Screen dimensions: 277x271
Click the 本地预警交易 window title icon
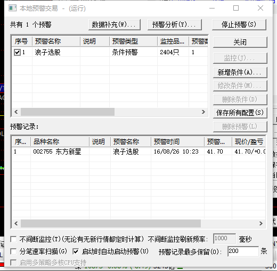click(x=12, y=8)
